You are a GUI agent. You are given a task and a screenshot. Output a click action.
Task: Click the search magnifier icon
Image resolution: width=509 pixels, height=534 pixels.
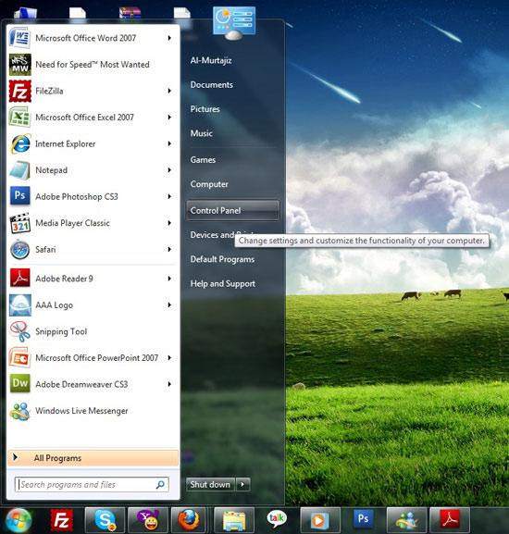click(160, 484)
